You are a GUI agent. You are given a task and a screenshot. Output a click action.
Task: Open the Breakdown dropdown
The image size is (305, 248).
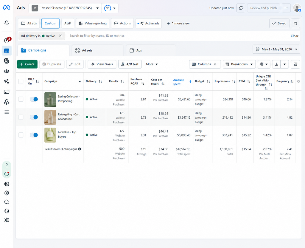coord(239,64)
